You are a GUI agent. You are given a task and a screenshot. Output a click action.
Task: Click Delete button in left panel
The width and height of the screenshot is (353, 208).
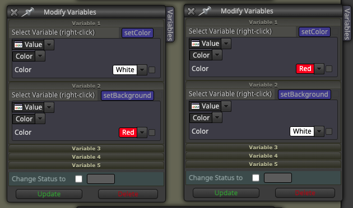[x=128, y=194]
